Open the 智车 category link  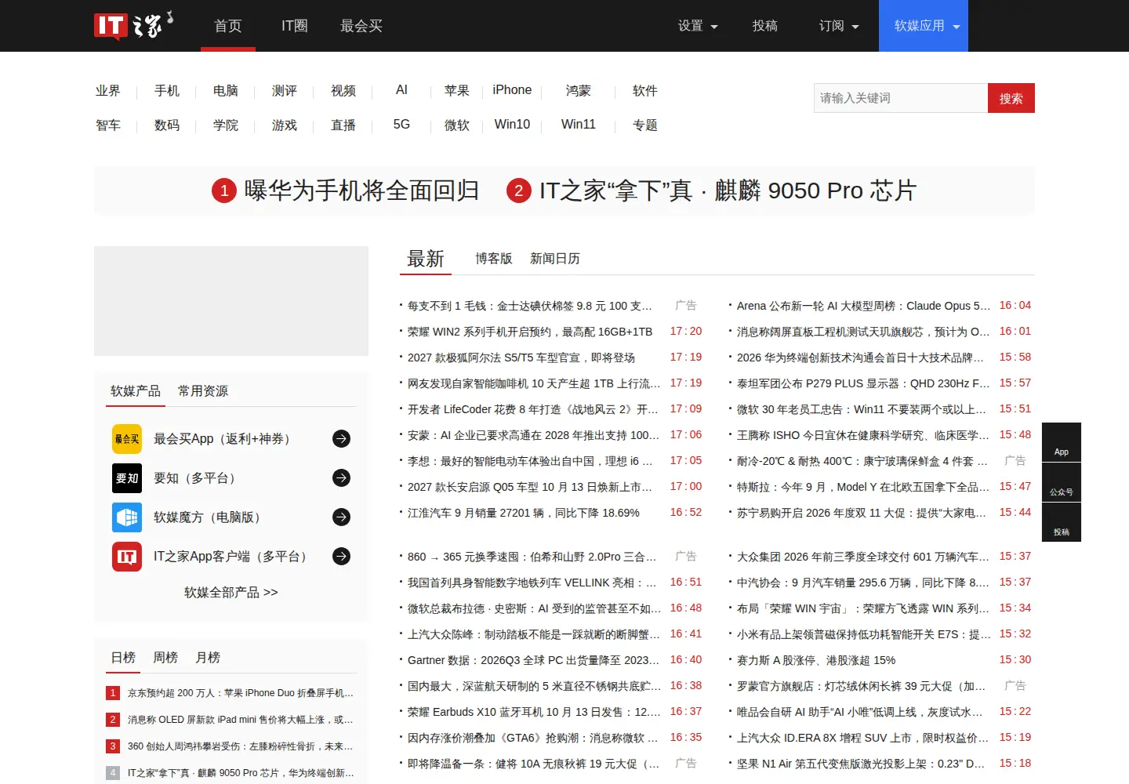pyautogui.click(x=108, y=125)
